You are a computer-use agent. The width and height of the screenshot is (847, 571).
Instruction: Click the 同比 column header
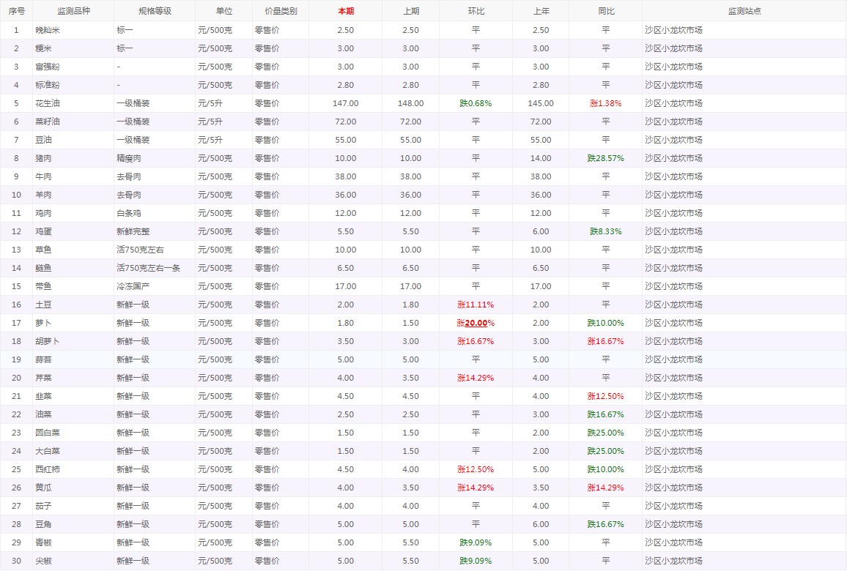coord(605,11)
